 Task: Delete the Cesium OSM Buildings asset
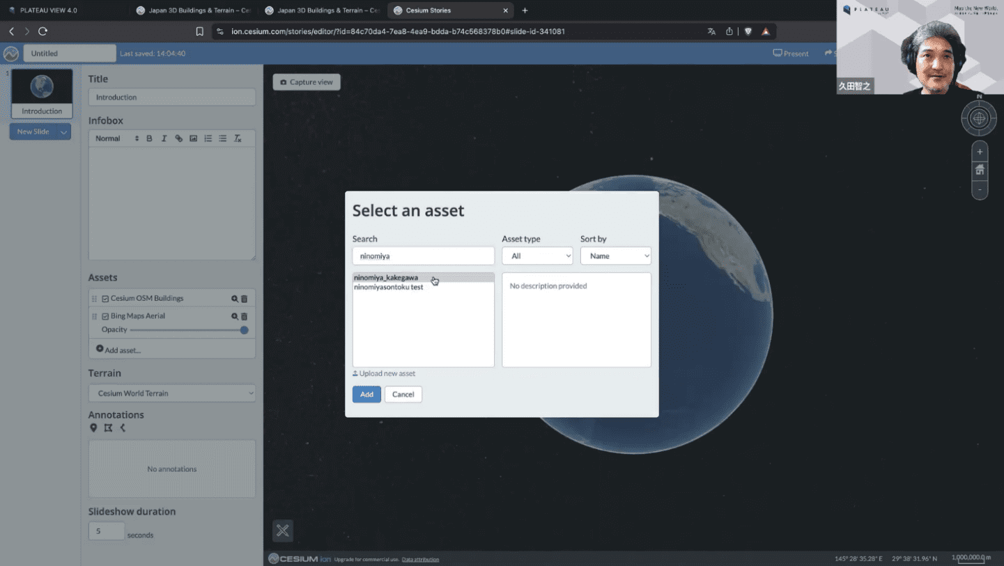click(245, 299)
